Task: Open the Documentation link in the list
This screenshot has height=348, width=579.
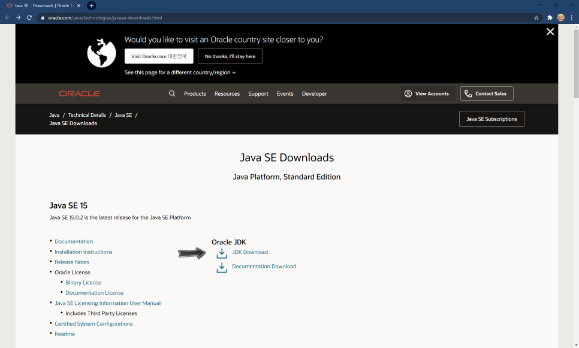Action: pos(74,241)
